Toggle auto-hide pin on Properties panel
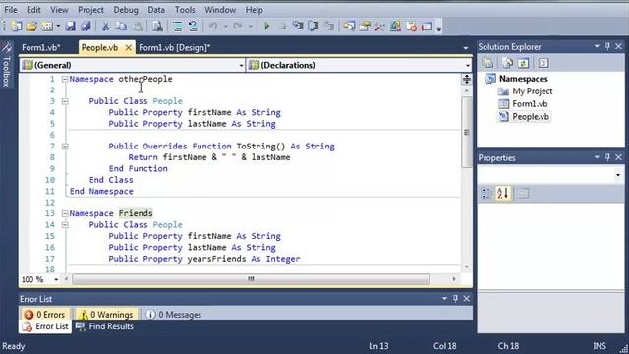 click(x=607, y=157)
